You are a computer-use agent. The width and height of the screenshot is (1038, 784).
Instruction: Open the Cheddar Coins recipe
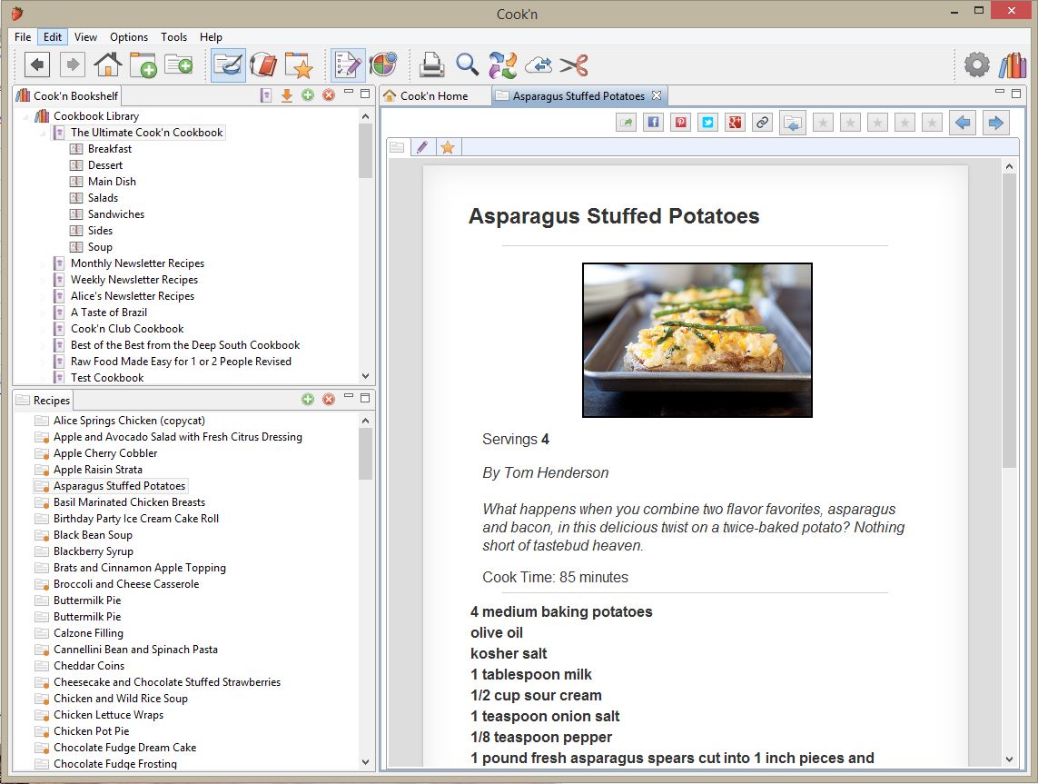pyautogui.click(x=89, y=666)
